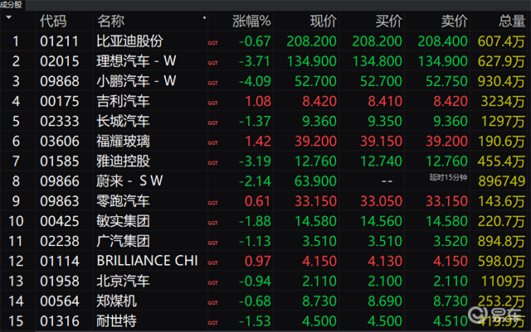Screen dimensions: 531x332
Task: Click stock code 02238
Action: pyautogui.click(x=60, y=241)
